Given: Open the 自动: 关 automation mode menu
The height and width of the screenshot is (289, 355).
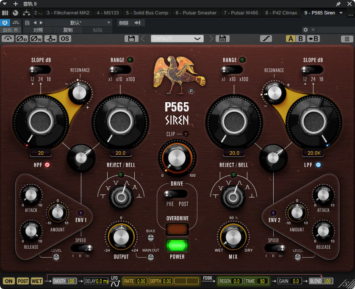Looking at the screenshot, I should pos(11,30).
